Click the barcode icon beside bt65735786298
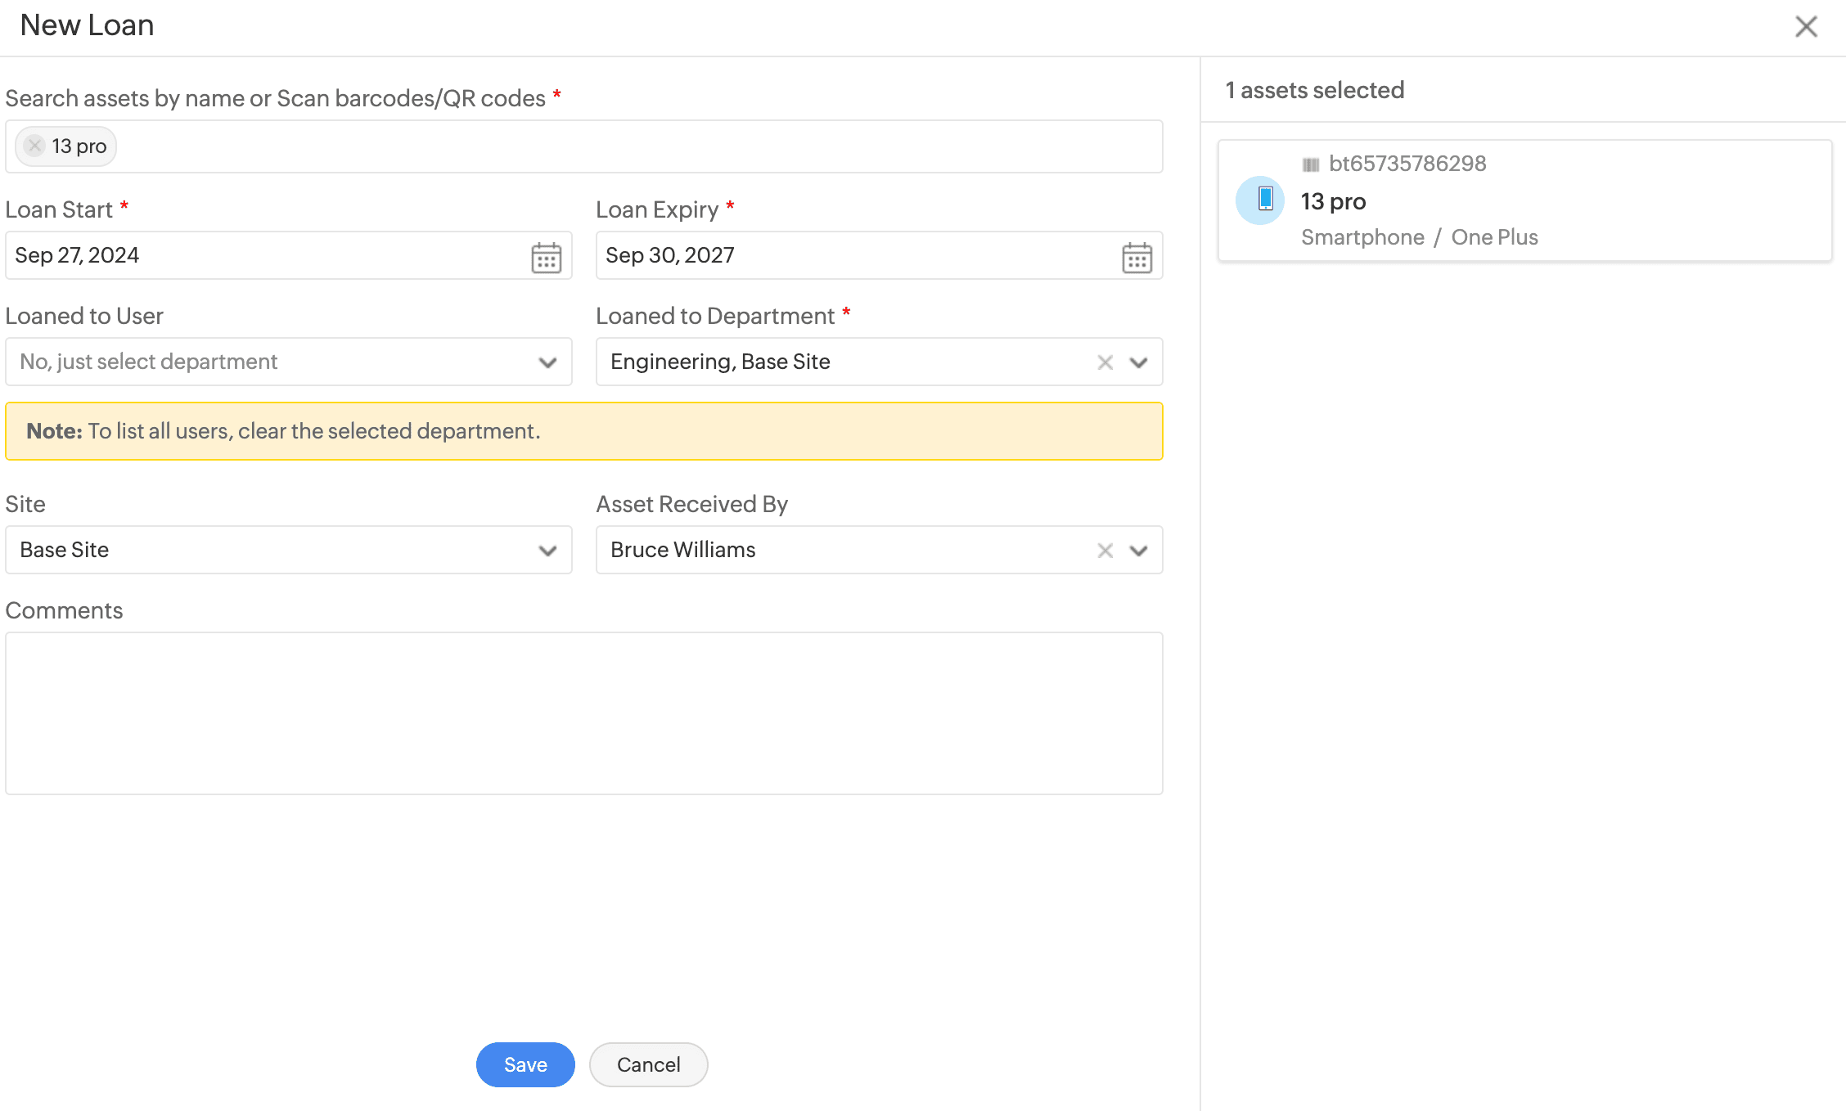The width and height of the screenshot is (1846, 1111). point(1311,164)
